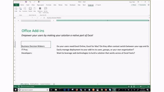Open the Data ribbon tab
164x92 pixels.
coord(55,5)
